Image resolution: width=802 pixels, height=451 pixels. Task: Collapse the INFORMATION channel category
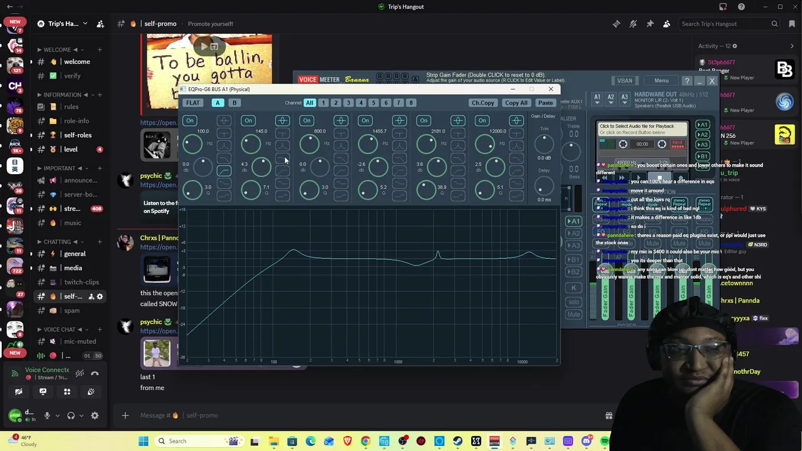point(65,95)
